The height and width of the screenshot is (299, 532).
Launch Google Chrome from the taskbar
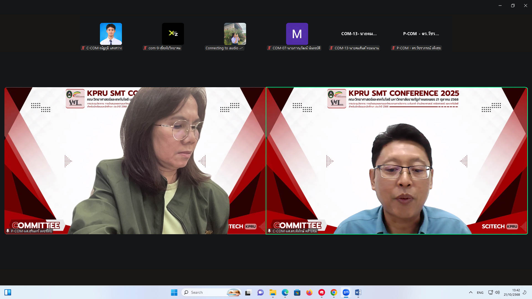point(334,292)
